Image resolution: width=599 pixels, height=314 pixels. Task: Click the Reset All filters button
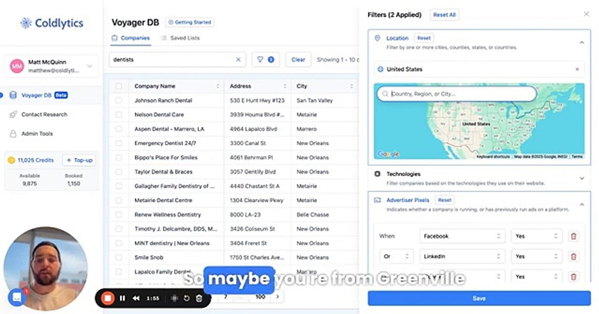[444, 15]
